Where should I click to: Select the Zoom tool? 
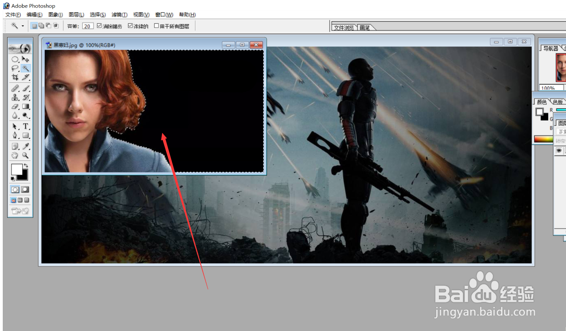(x=26, y=155)
